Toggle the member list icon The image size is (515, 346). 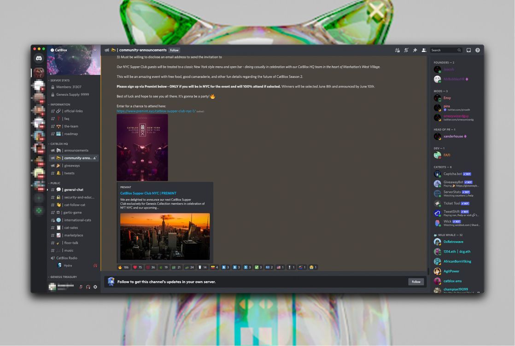[x=424, y=50]
